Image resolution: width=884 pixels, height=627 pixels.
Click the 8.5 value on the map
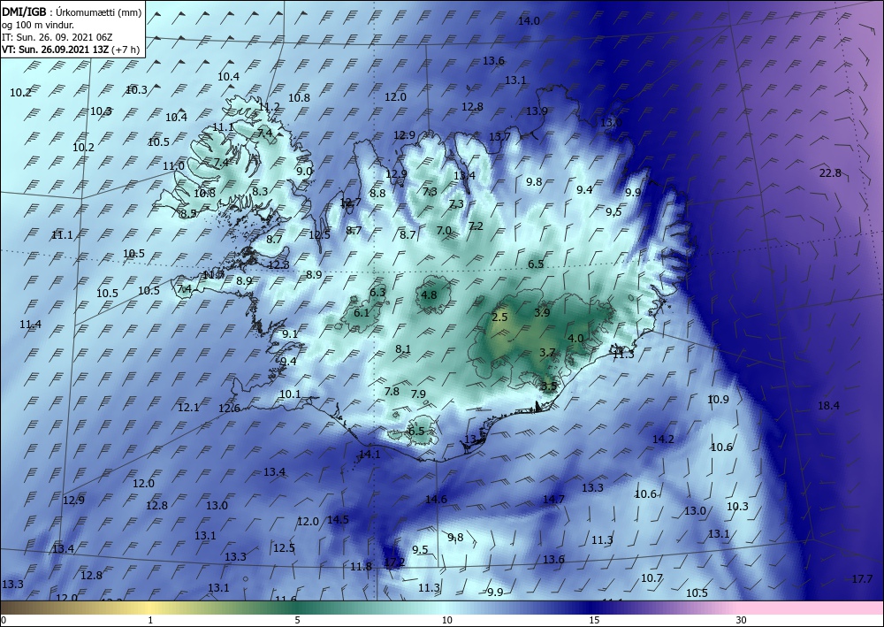point(189,214)
